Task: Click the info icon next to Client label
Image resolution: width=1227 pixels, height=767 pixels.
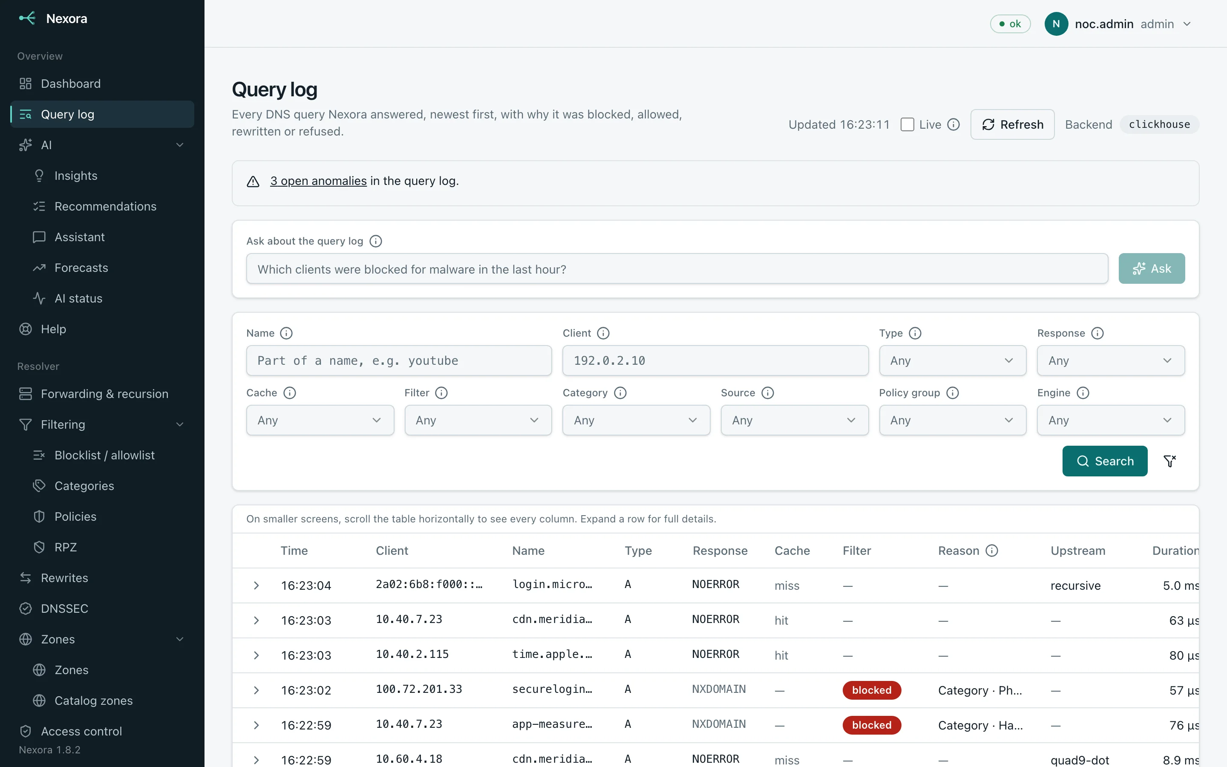Action: point(603,333)
